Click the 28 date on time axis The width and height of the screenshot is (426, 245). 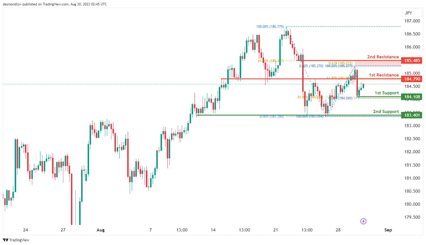[x=338, y=230]
